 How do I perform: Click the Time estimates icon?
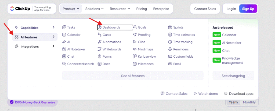click(170, 35)
